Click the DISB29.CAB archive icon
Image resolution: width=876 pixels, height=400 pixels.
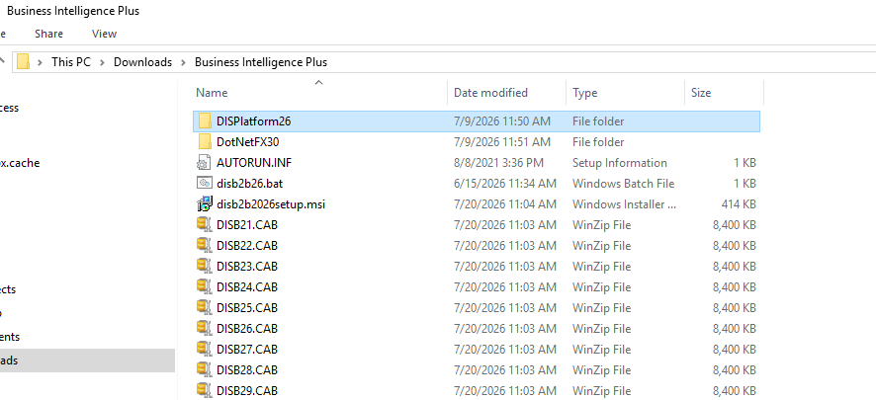[x=204, y=390]
